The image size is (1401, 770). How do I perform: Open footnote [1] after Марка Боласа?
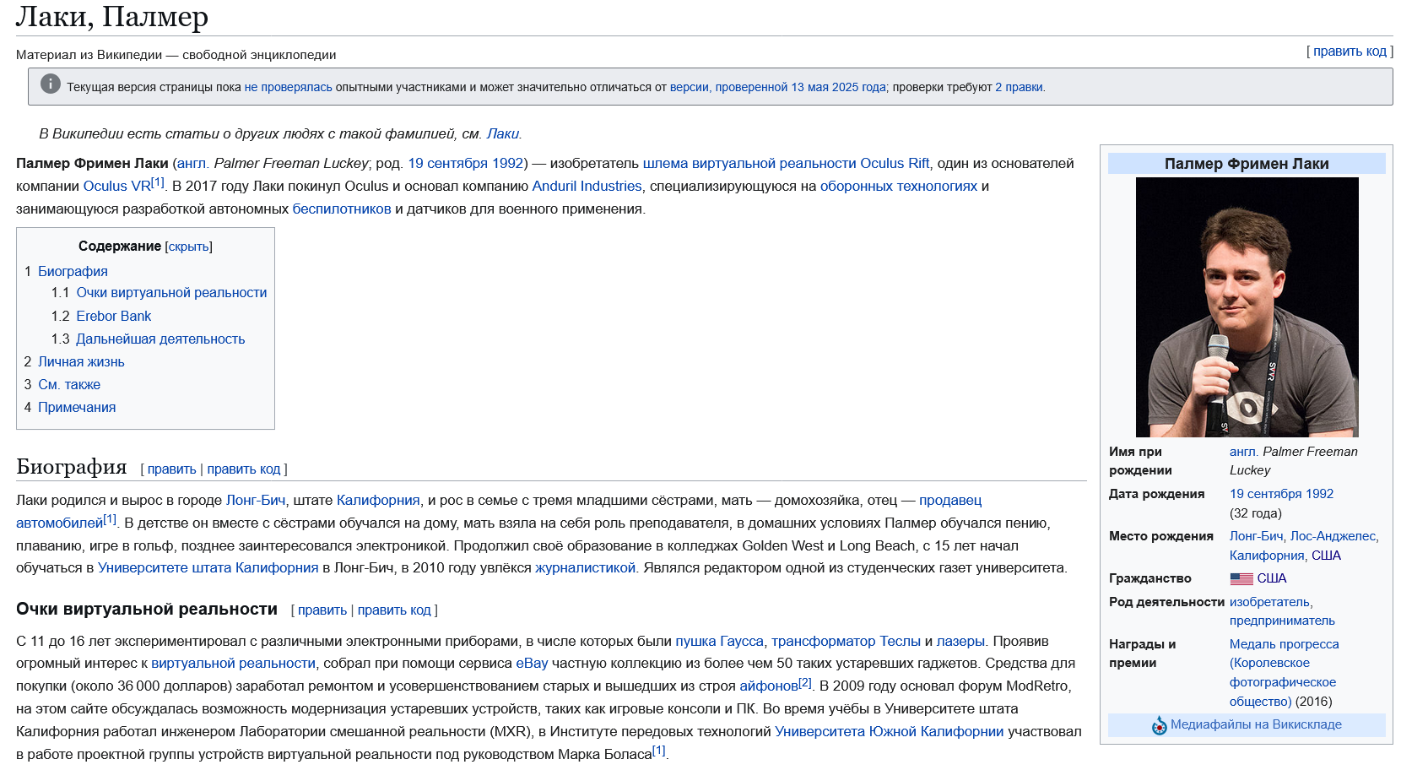[x=658, y=751]
